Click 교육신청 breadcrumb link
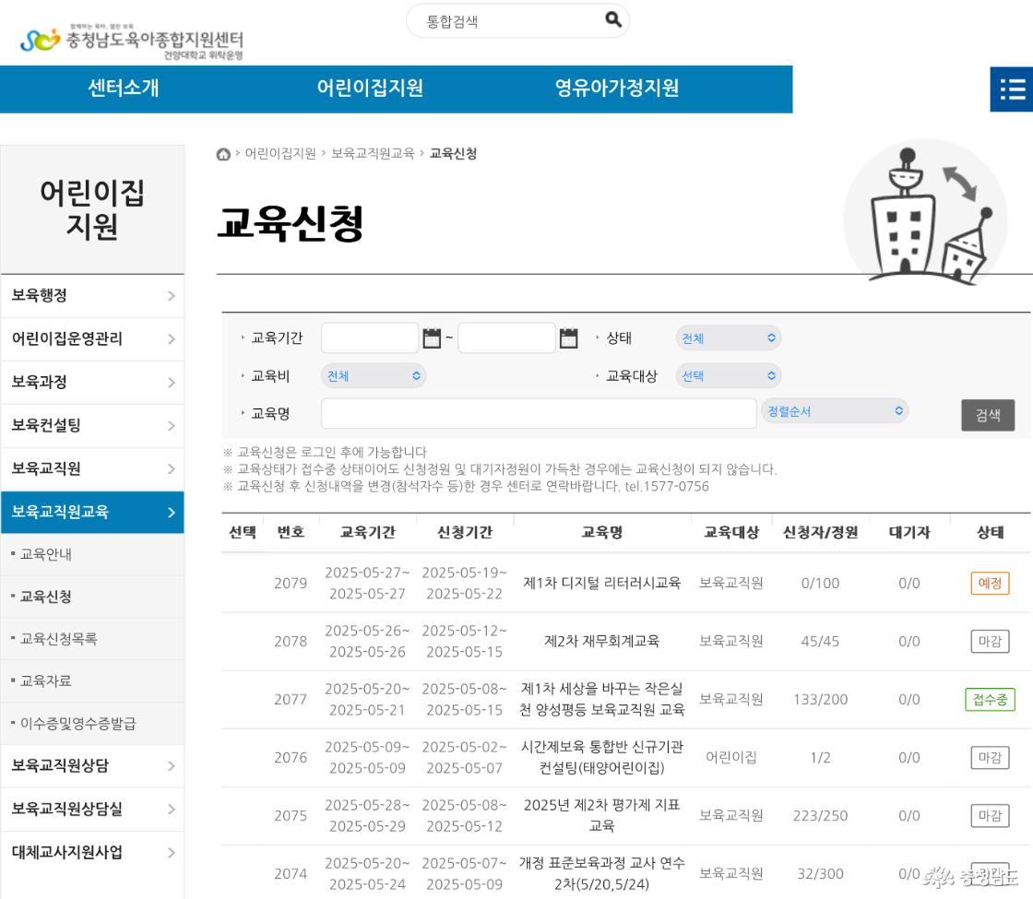Viewport: 1033px width, 899px height. click(453, 153)
